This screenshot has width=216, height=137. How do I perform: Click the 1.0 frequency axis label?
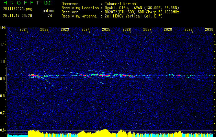(2, 62)
